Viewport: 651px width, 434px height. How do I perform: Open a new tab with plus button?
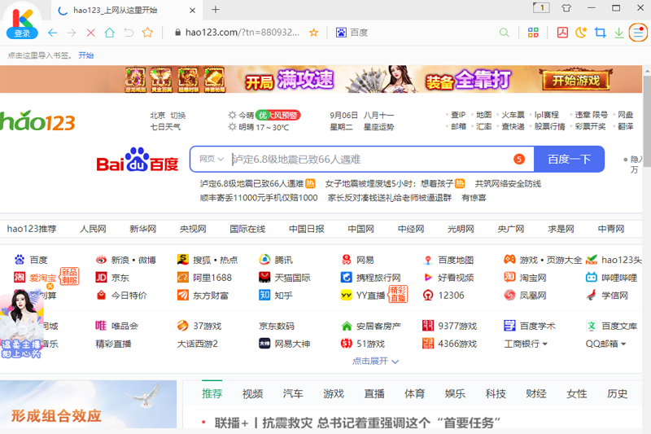tap(216, 10)
